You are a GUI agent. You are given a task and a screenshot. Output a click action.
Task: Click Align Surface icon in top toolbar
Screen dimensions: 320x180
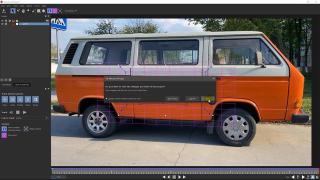(x=60, y=11)
